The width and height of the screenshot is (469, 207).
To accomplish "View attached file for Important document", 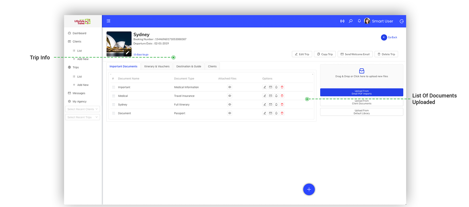I will pyautogui.click(x=229, y=87).
